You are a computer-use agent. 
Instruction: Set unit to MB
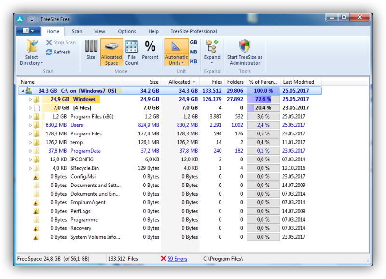[193, 52]
